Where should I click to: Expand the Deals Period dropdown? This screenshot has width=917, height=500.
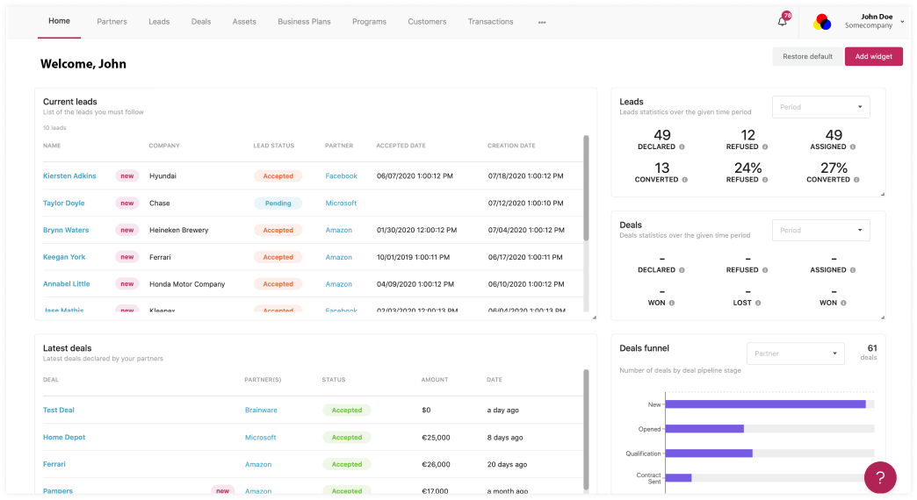click(820, 230)
